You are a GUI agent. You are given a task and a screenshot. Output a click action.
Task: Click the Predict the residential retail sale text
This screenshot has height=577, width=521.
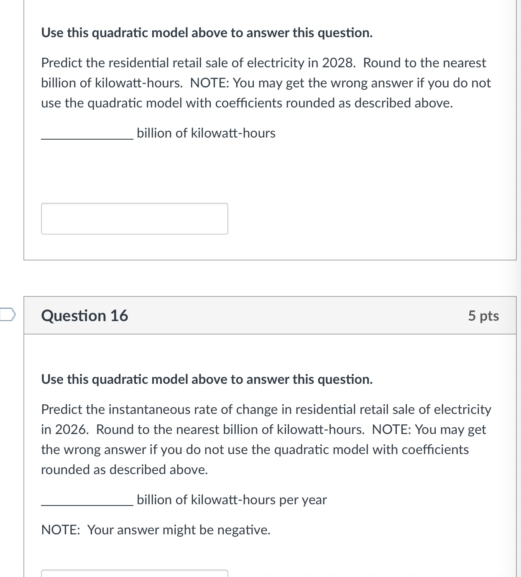pyautogui.click(x=263, y=63)
